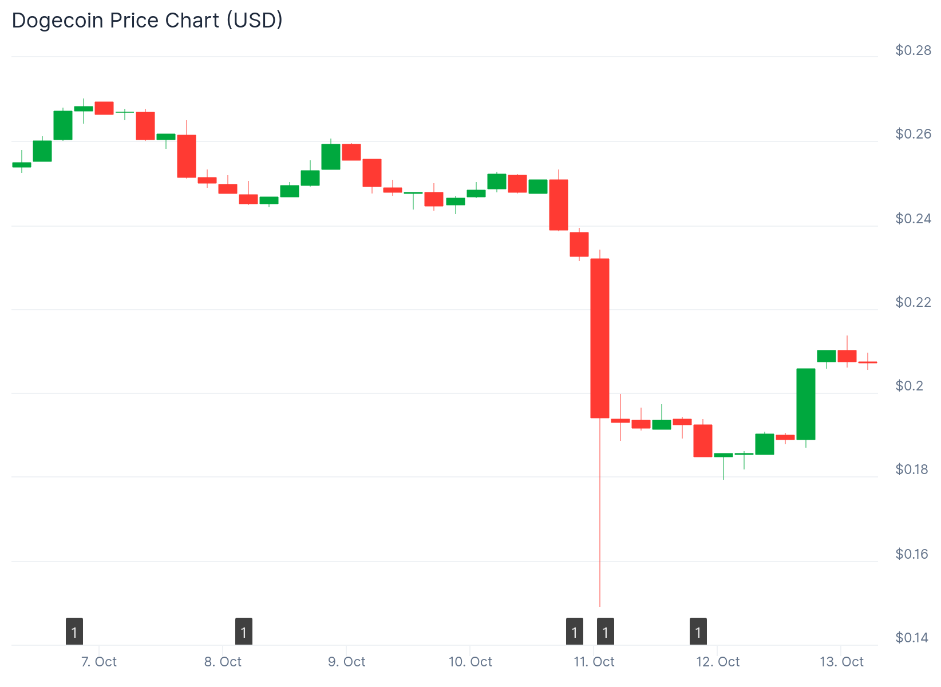Image resolution: width=941 pixels, height=687 pixels.
Task: Select the 10. Oct date label
Action: pos(470,662)
